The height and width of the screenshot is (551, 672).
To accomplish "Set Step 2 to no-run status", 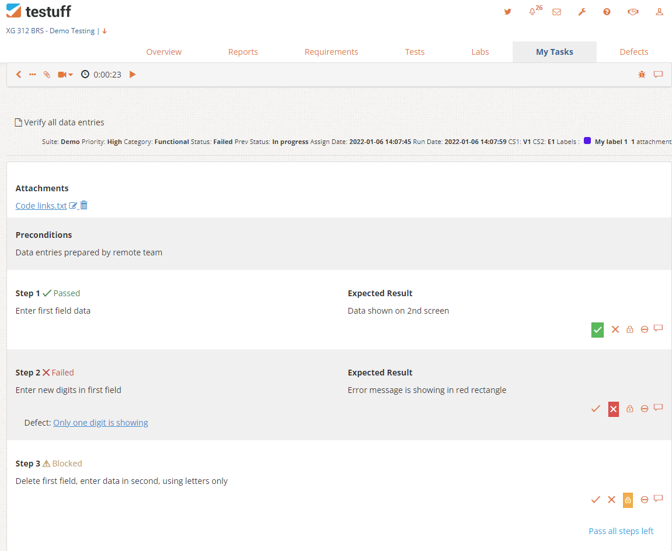I will pyautogui.click(x=644, y=408).
